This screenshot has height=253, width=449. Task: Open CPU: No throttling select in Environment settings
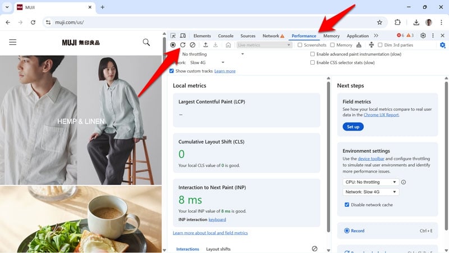[x=370, y=182]
